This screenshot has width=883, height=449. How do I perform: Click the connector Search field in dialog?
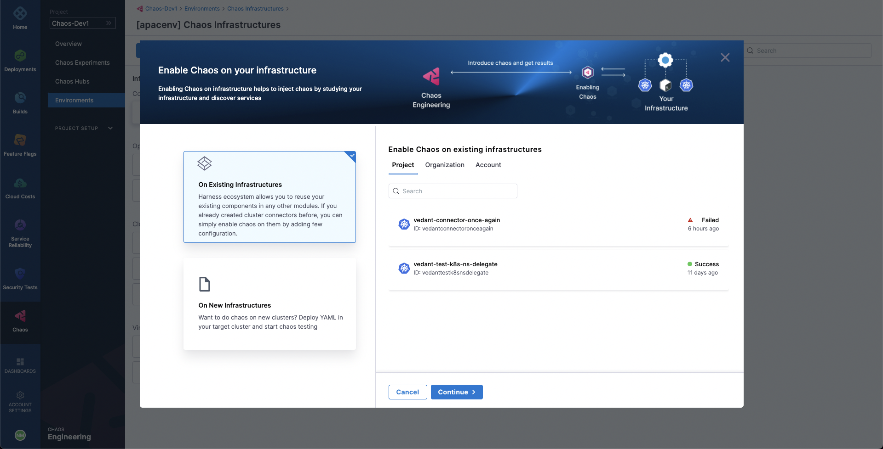pos(453,191)
